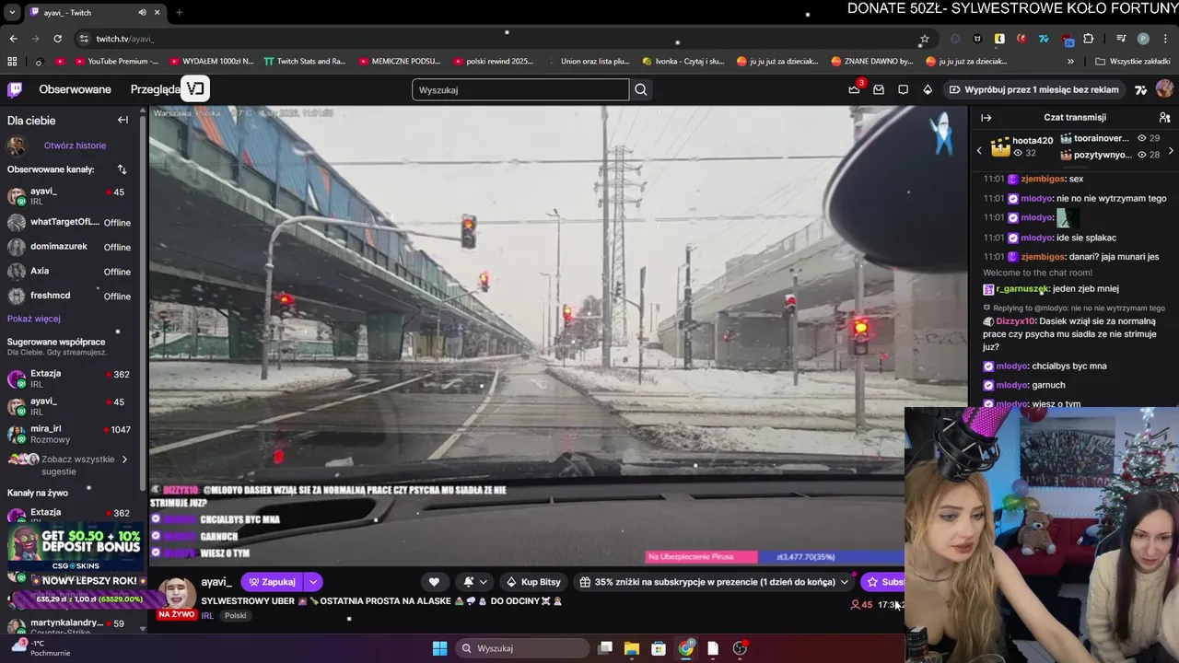1179x663 pixels.
Task: Bookmark this page with the star
Action: (x=924, y=39)
